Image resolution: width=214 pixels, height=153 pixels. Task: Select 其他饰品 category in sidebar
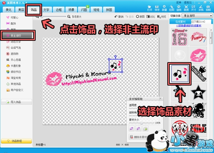pos(14,84)
